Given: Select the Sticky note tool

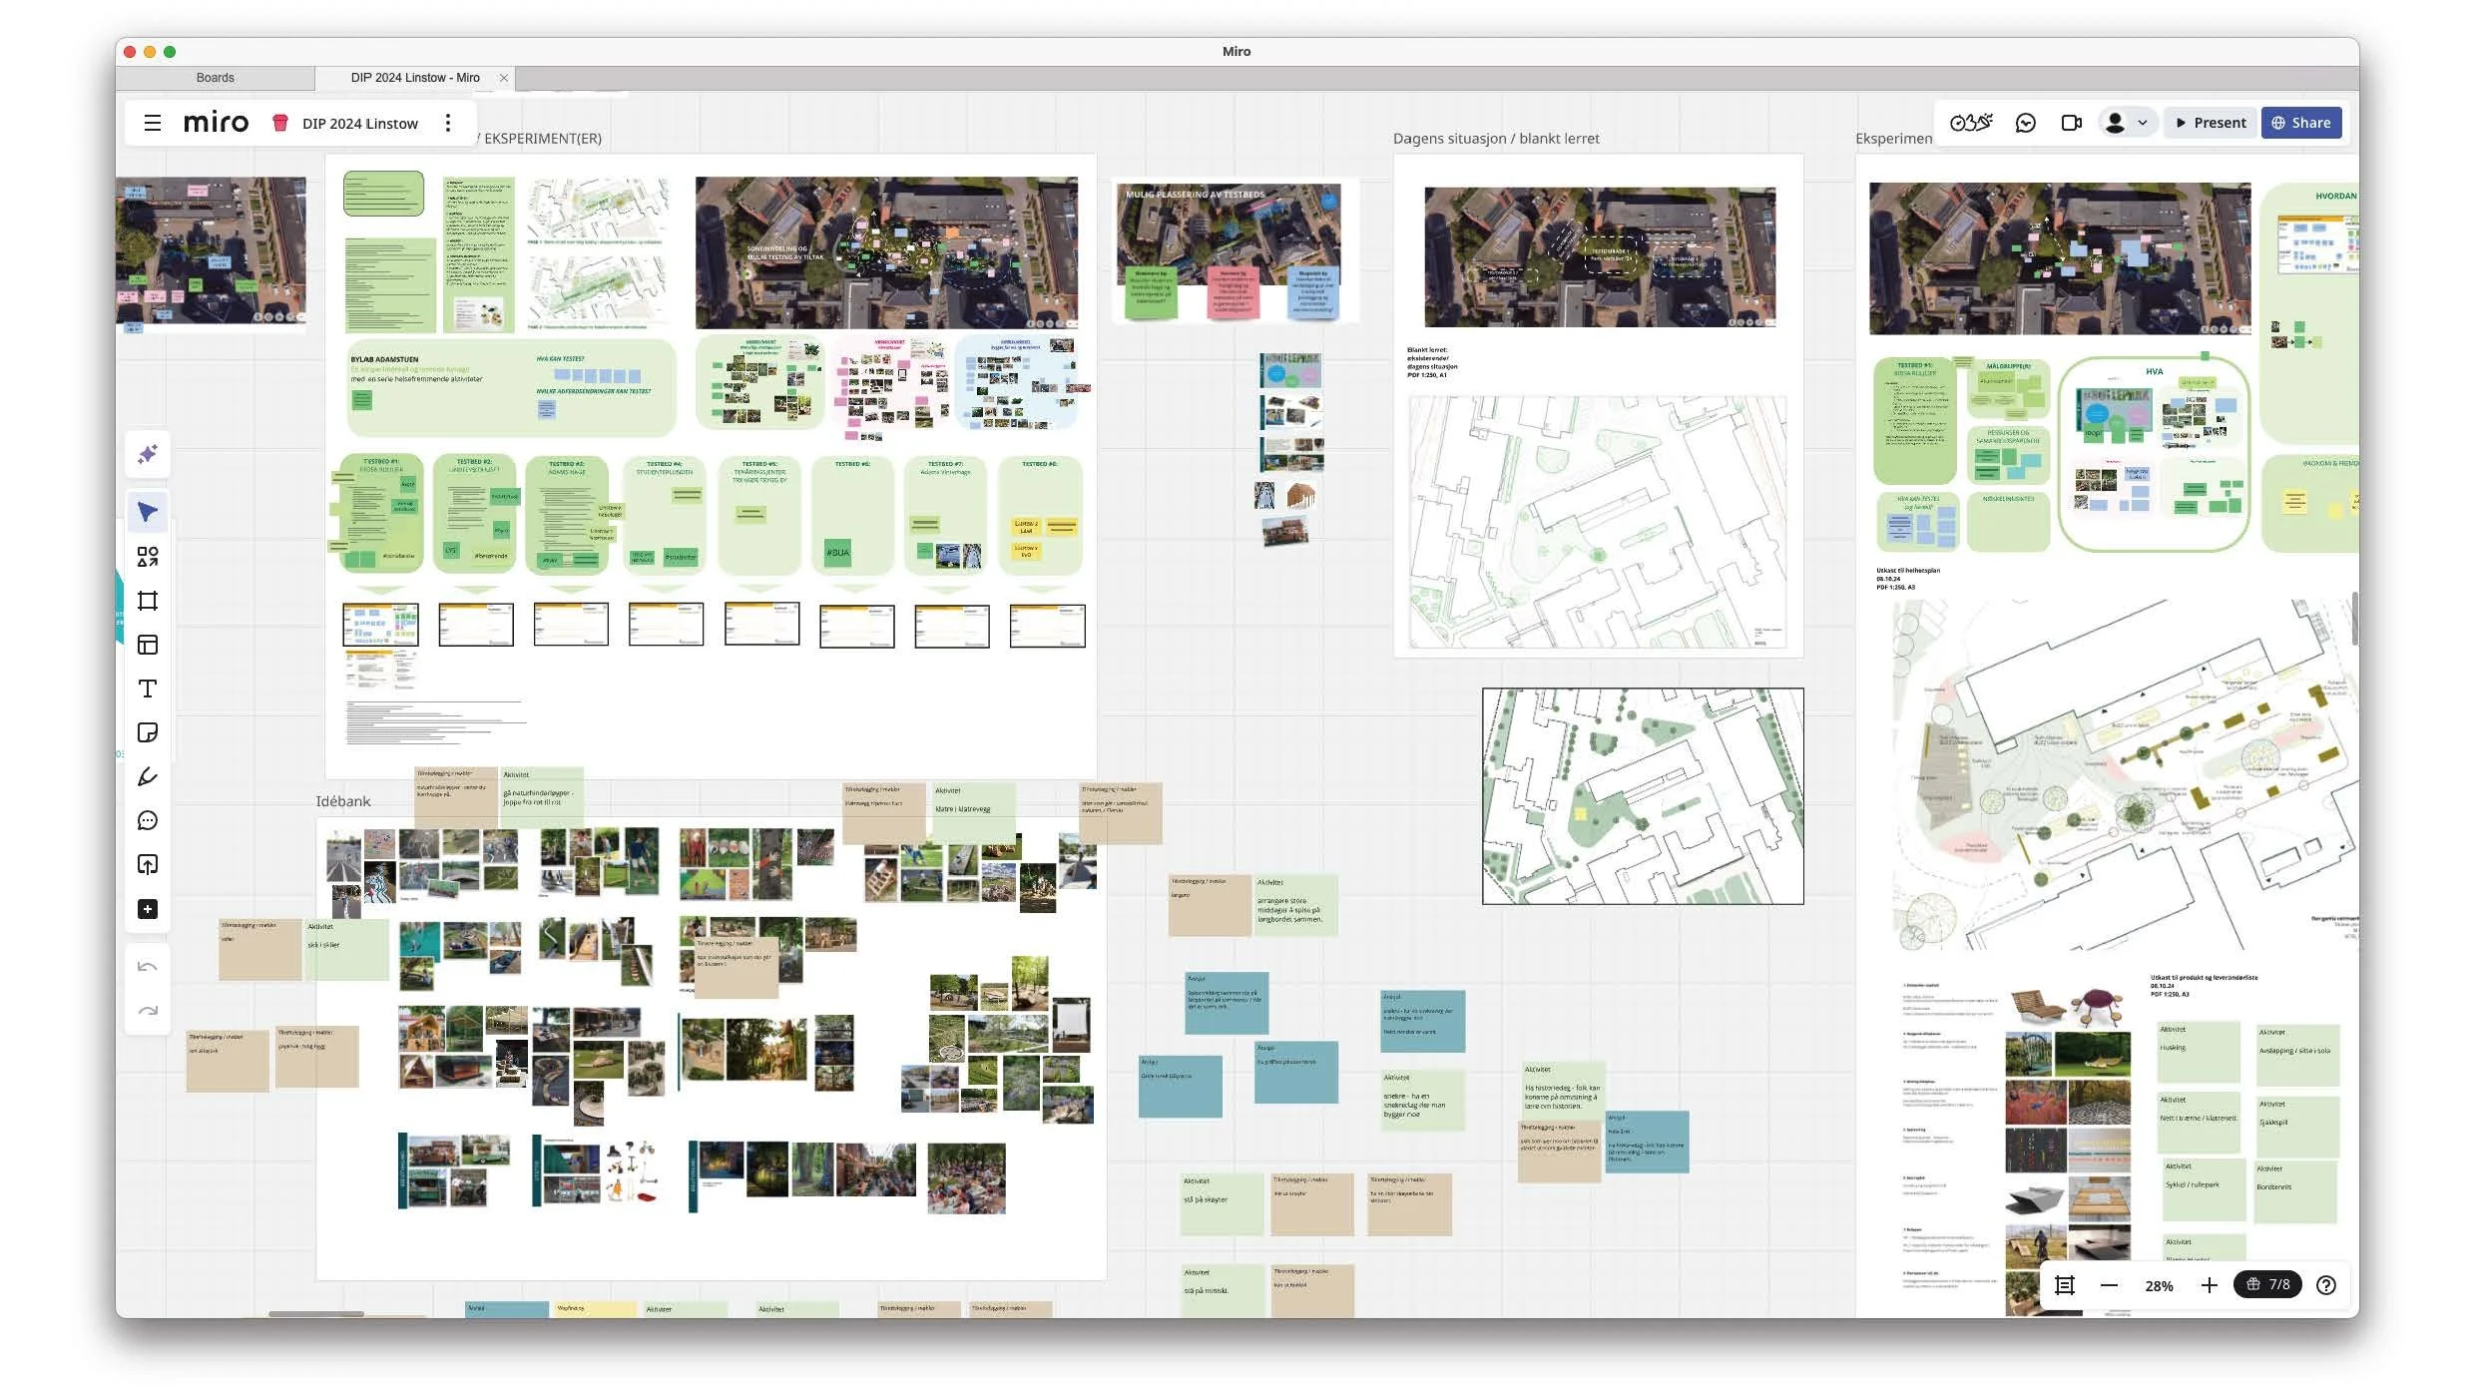Looking at the screenshot, I should (148, 732).
